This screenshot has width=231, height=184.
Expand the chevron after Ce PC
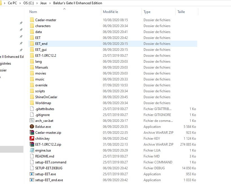point(20,3)
